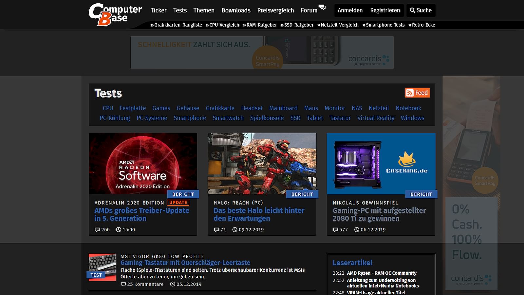524x295 pixels.
Task: Open the Preisvergleich menu
Action: point(275,10)
